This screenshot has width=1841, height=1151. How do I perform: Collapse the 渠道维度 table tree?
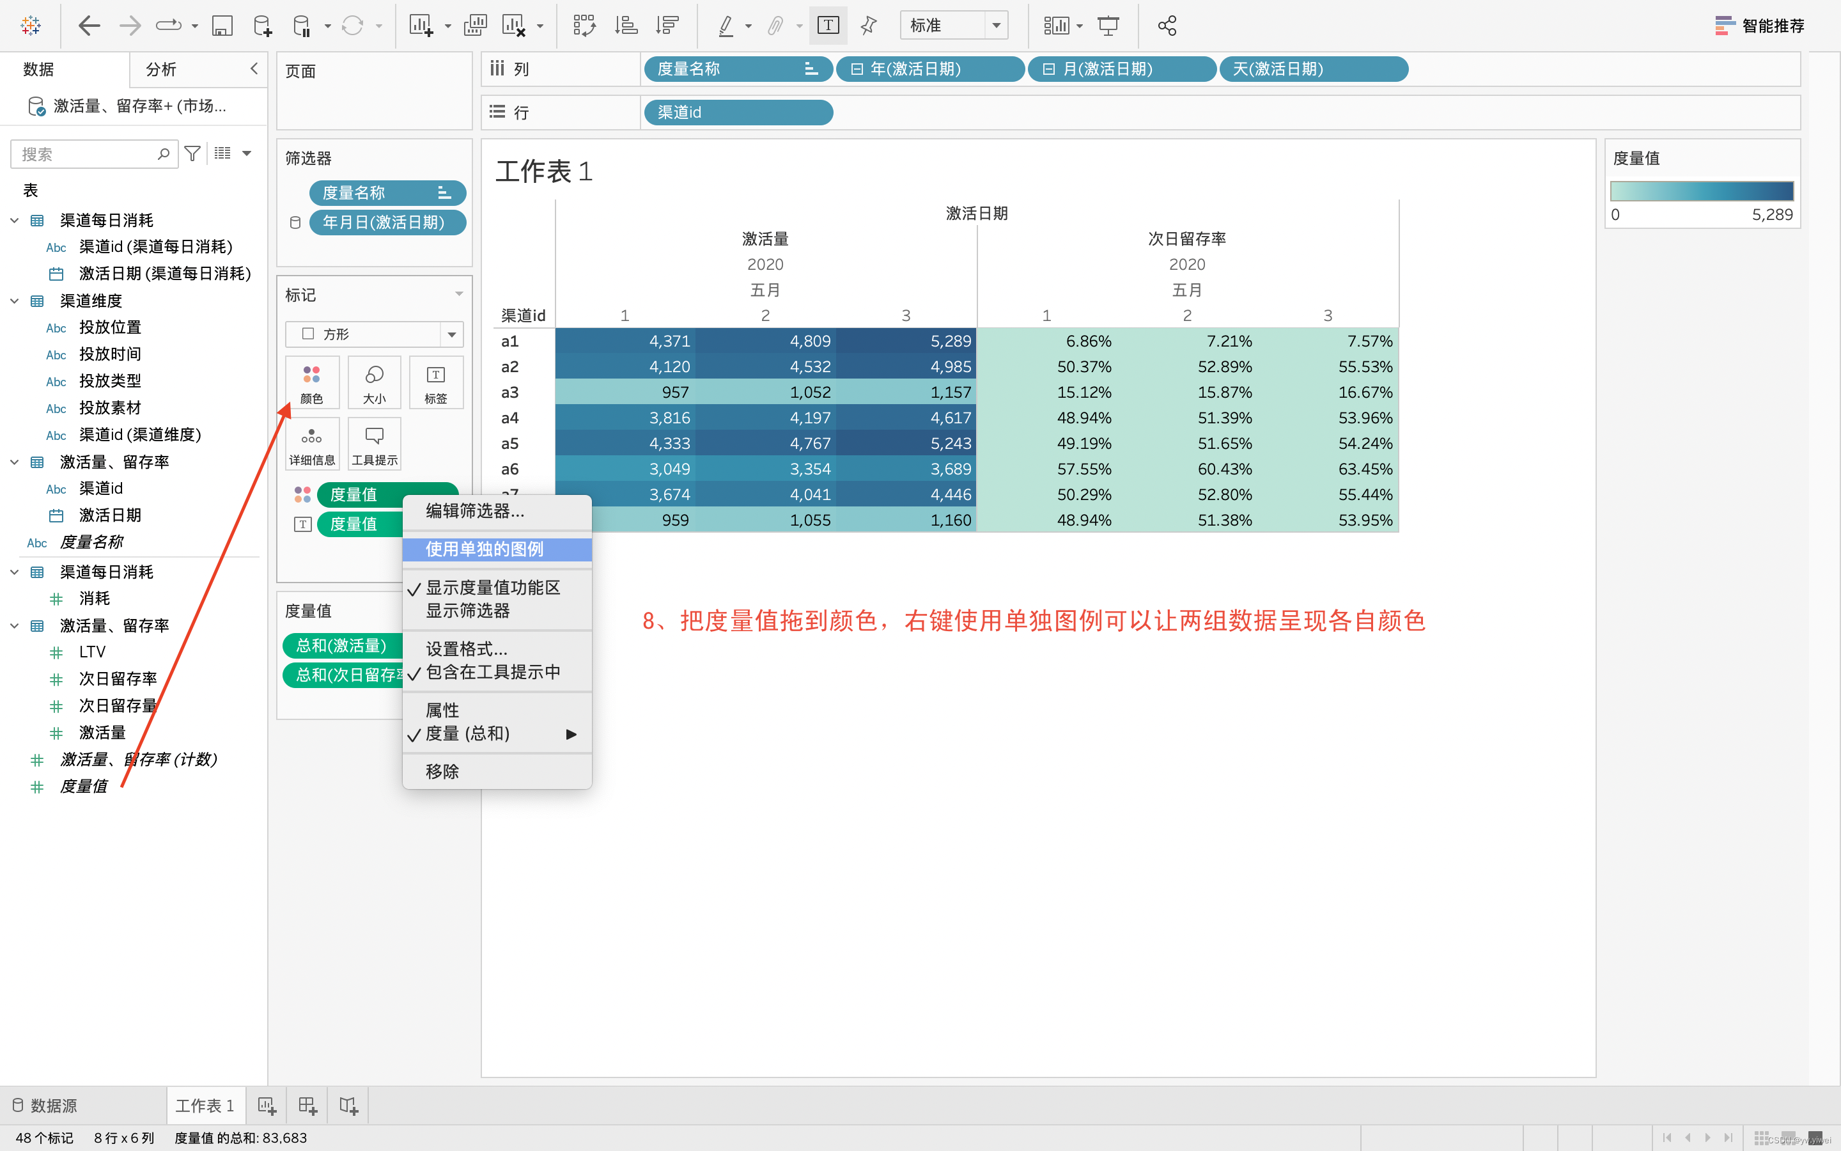click(x=15, y=301)
